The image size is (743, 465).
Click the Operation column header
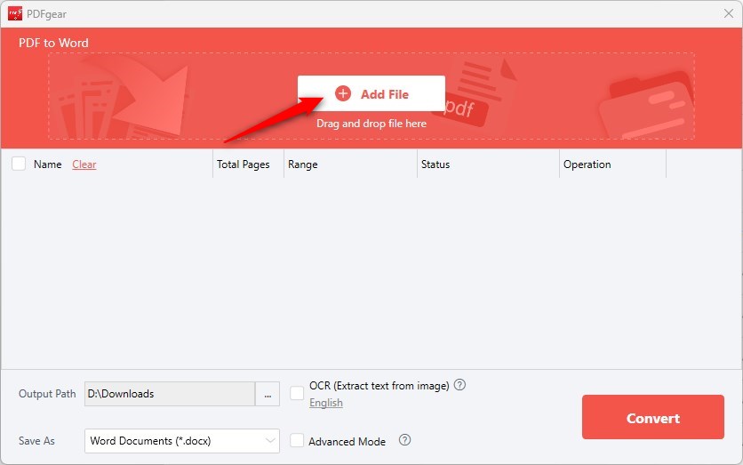587,164
